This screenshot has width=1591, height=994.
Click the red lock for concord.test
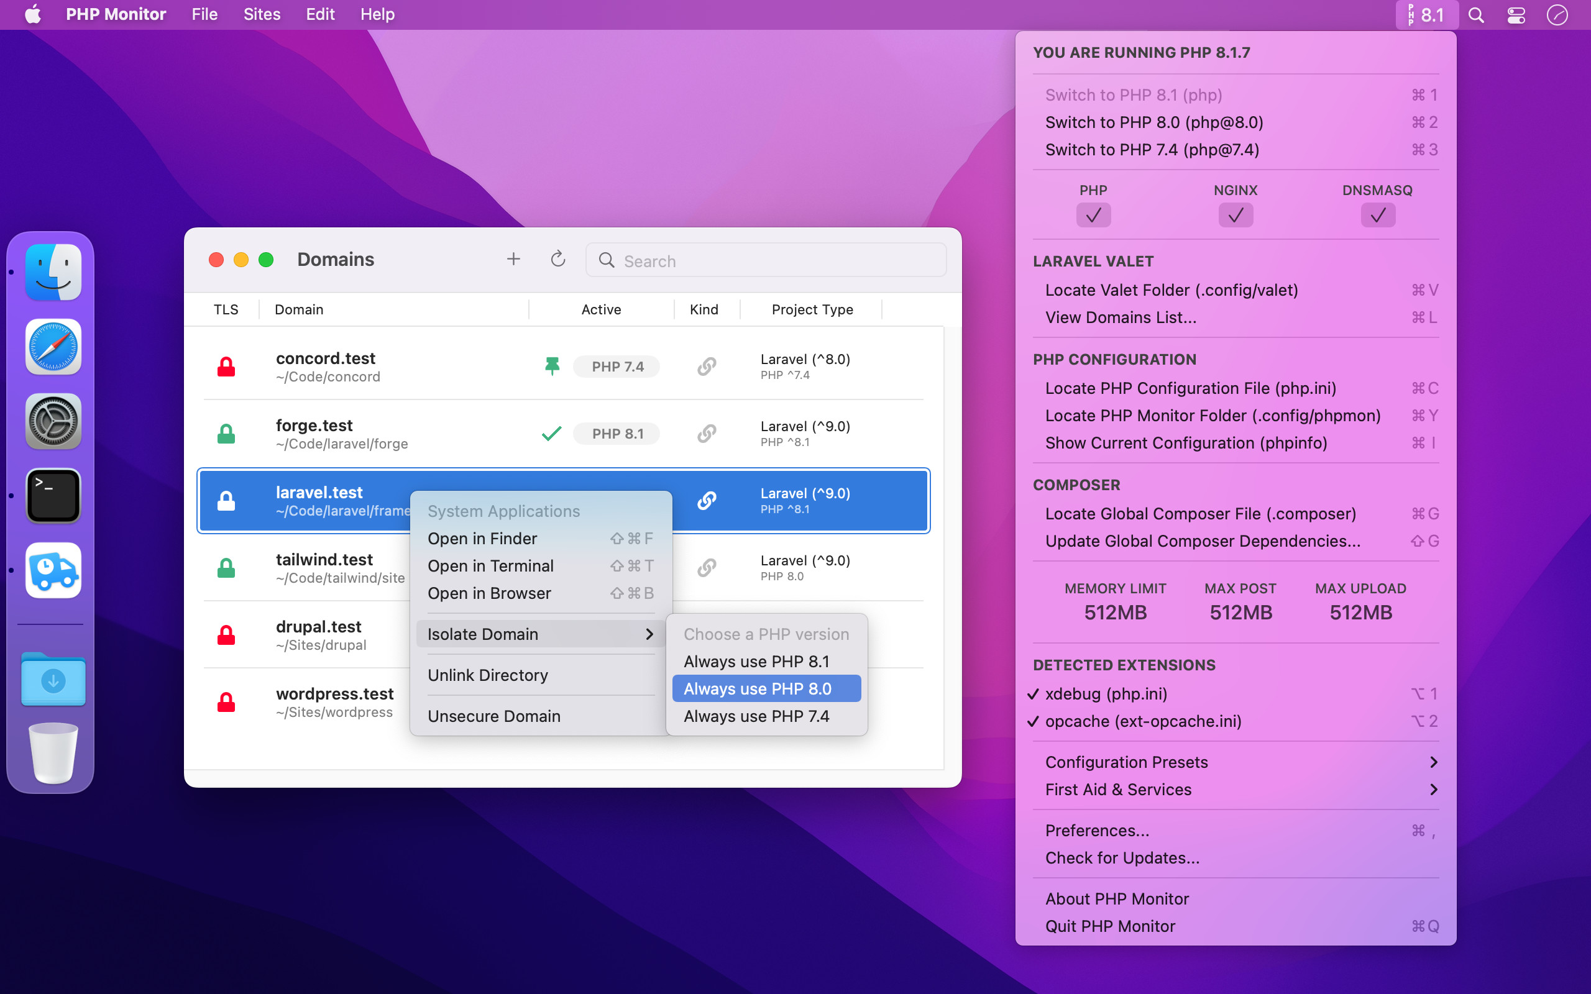226,366
